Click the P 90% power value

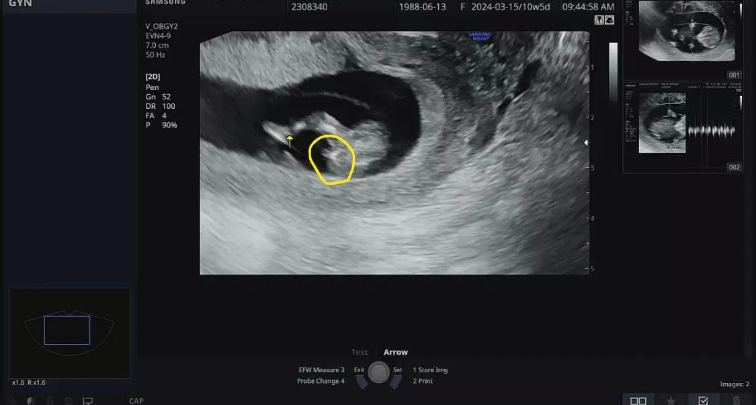pyautogui.click(x=161, y=126)
